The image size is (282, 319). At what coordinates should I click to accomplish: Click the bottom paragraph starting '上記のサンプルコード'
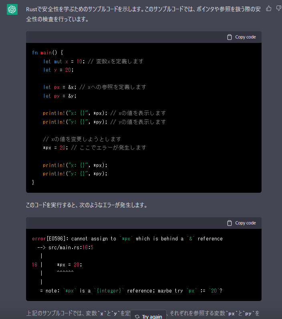143,313
